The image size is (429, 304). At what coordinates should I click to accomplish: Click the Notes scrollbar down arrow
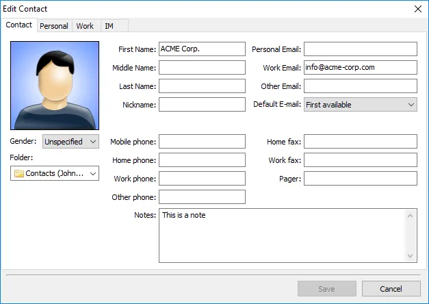coord(411,256)
